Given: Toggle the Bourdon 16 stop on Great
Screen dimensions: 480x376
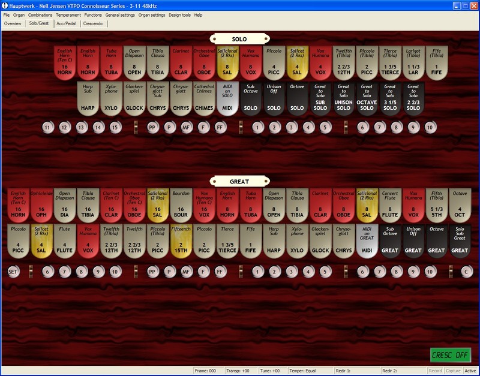Looking at the screenshot, I should tap(181, 205).
